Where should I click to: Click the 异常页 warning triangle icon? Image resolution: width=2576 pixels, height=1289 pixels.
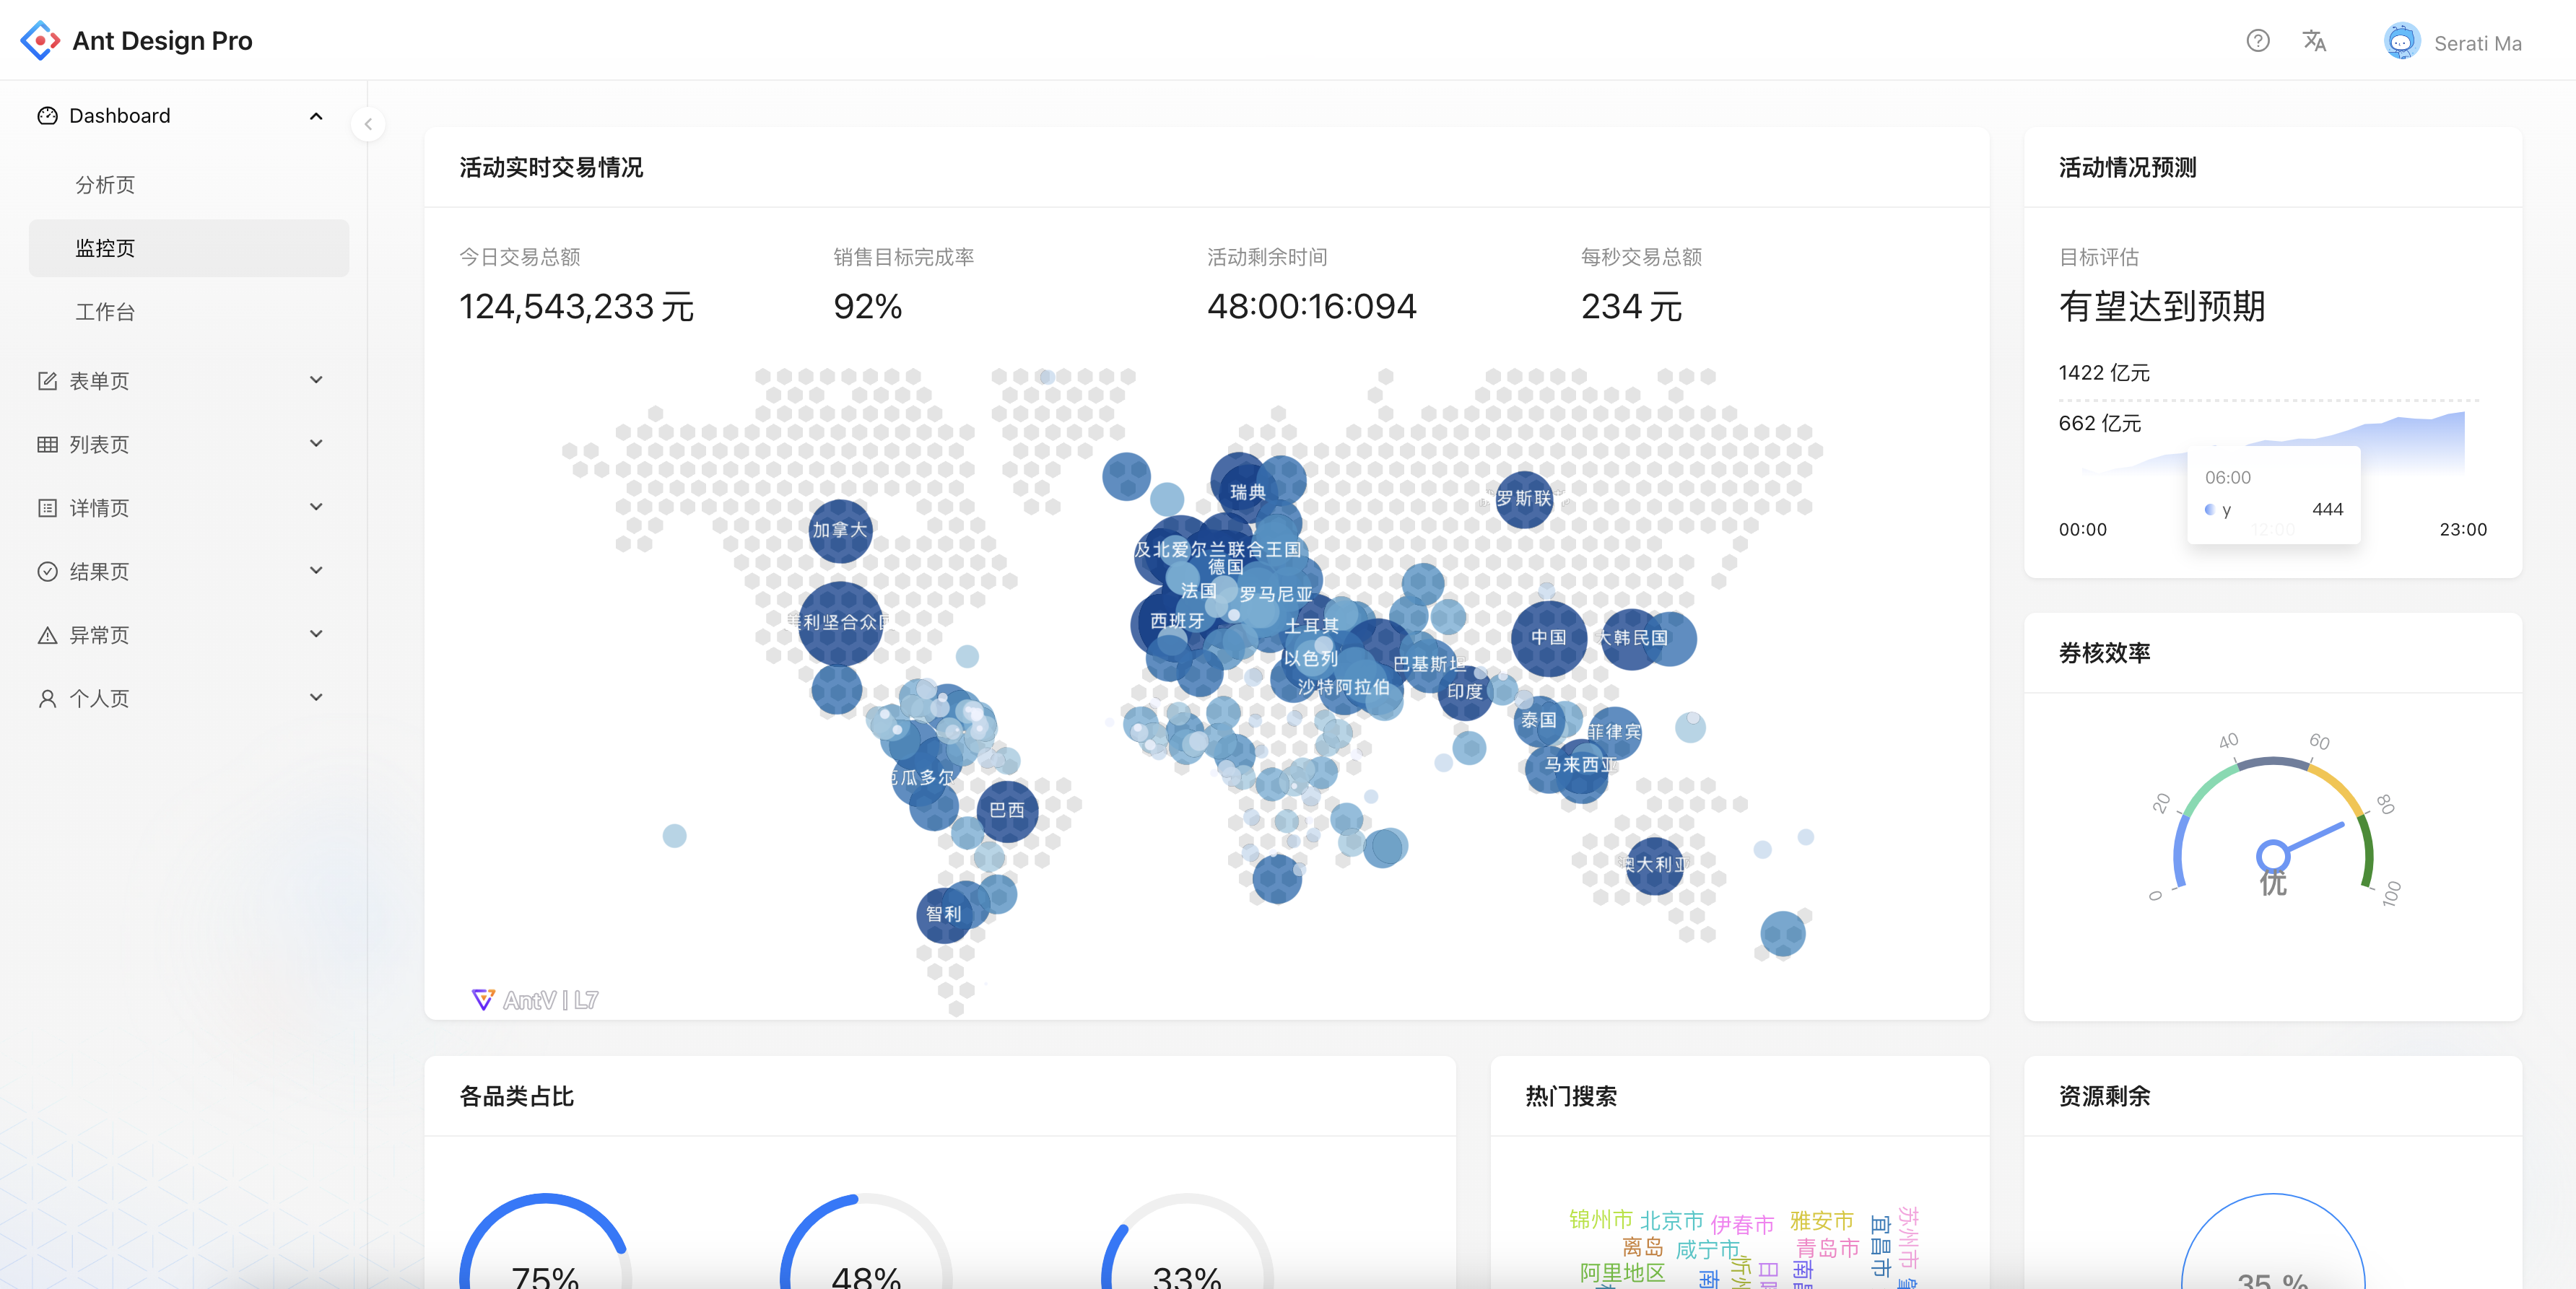47,635
